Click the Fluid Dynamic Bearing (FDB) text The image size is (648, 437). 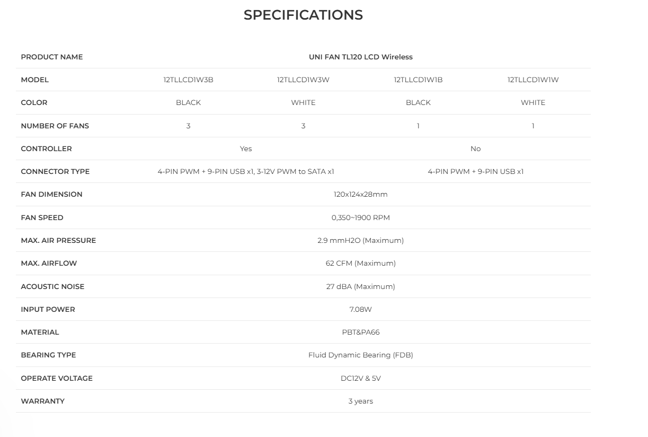pyautogui.click(x=360, y=355)
